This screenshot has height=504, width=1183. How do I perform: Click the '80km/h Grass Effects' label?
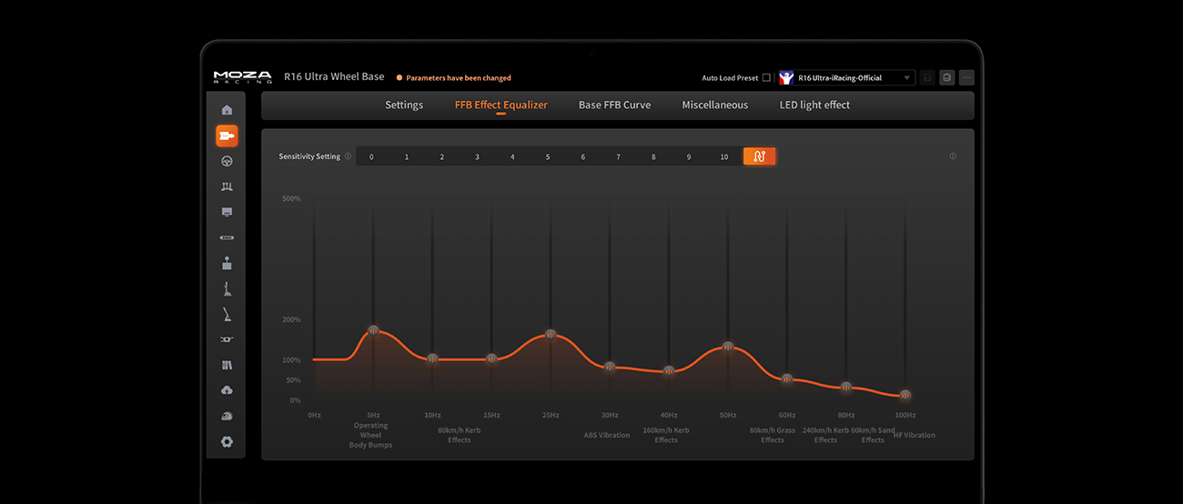[773, 435]
